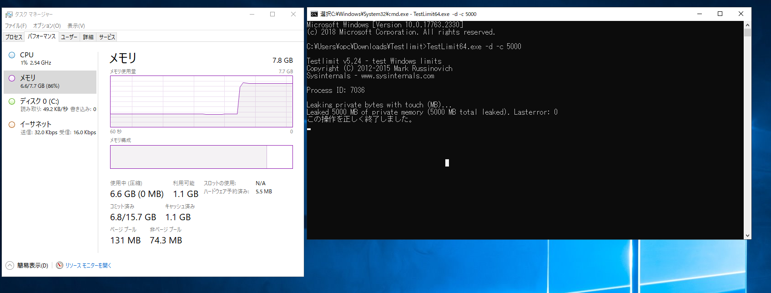Click the メモリ heading above the graph
This screenshot has width=771, height=293.
coord(123,58)
